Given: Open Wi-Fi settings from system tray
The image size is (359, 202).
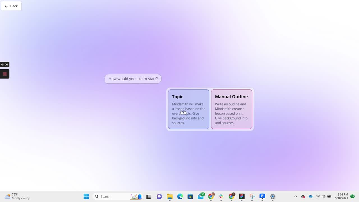Looking at the screenshot, I should pyautogui.click(x=318, y=196).
